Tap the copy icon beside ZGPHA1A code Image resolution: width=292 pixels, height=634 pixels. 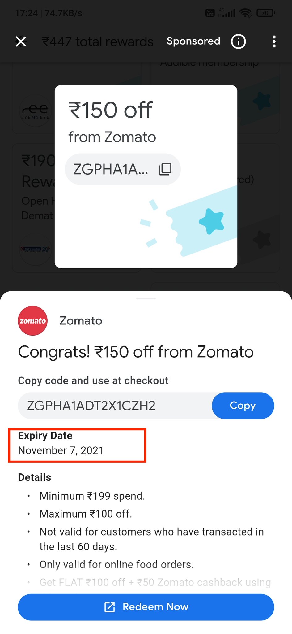[165, 169]
